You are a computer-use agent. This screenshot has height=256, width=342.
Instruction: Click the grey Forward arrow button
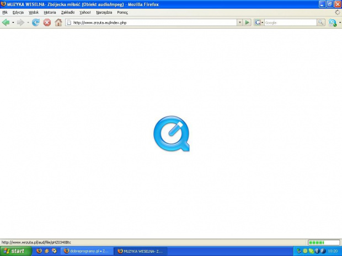point(21,23)
